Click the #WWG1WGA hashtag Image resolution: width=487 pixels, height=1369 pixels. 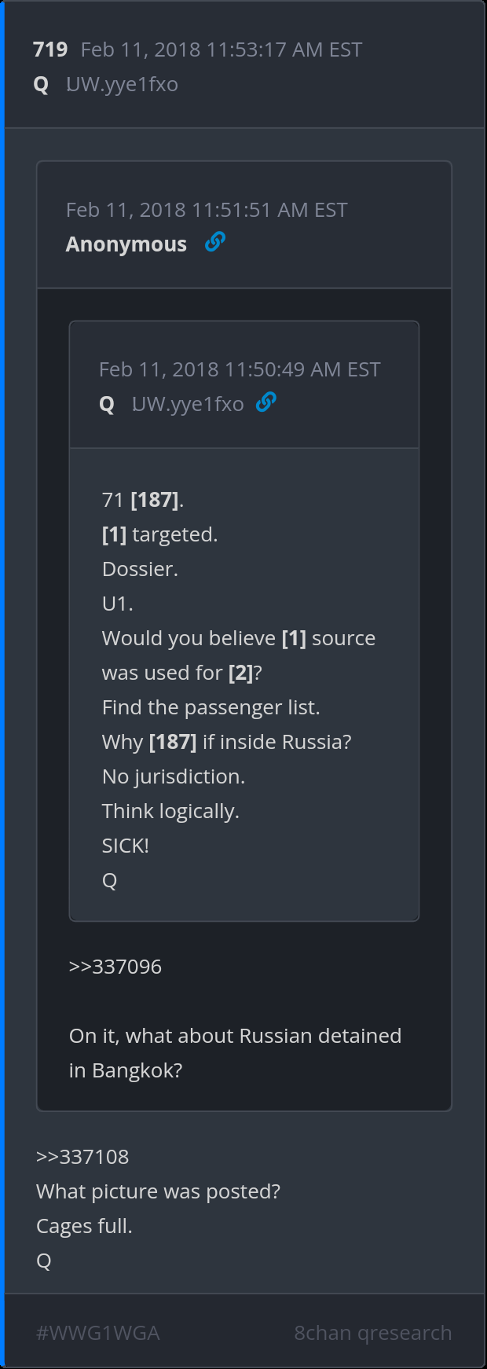pos(98,1333)
